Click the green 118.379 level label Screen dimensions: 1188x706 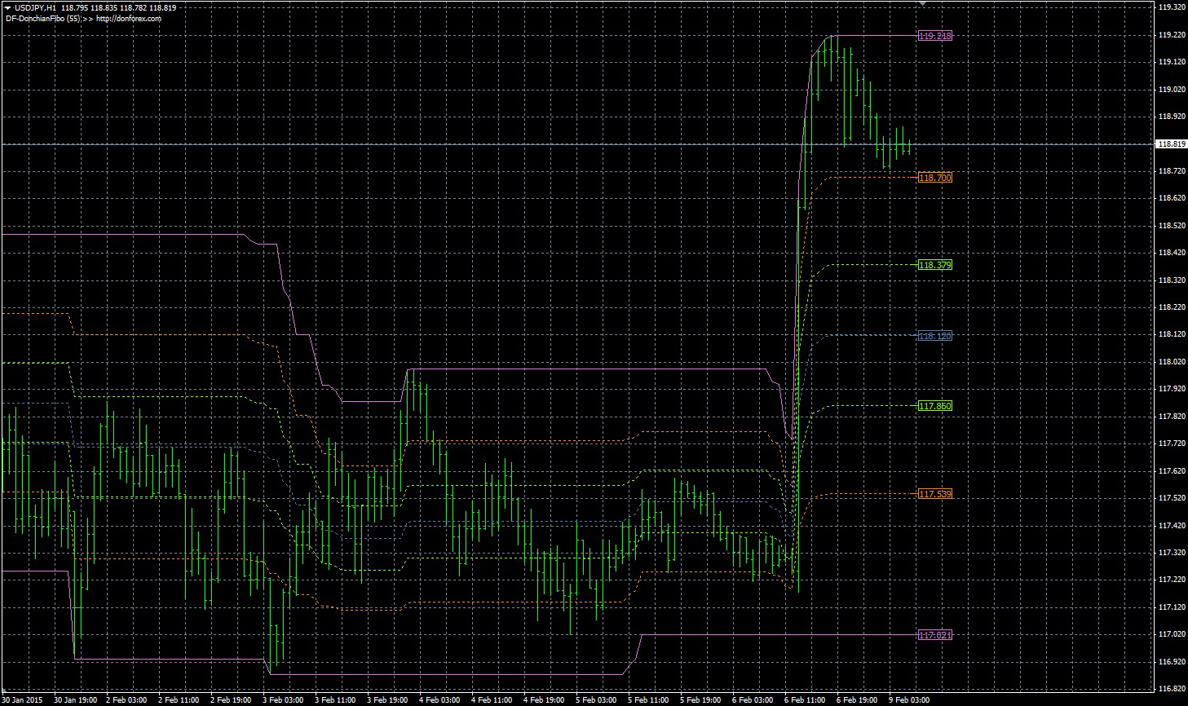pos(934,265)
